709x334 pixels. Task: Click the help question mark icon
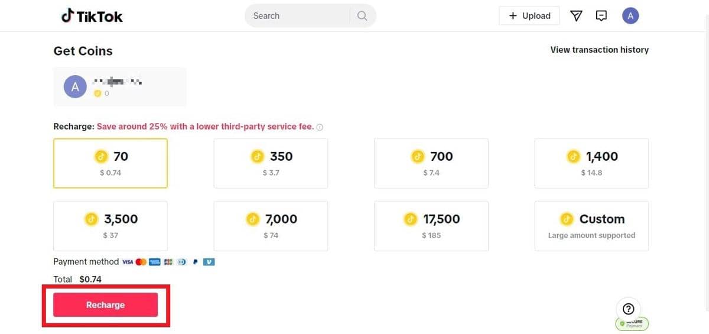point(629,309)
